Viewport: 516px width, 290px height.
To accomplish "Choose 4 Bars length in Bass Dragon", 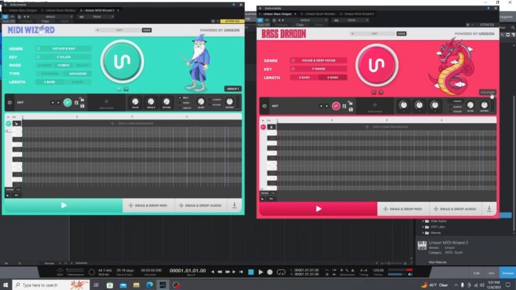I will 304,78.
